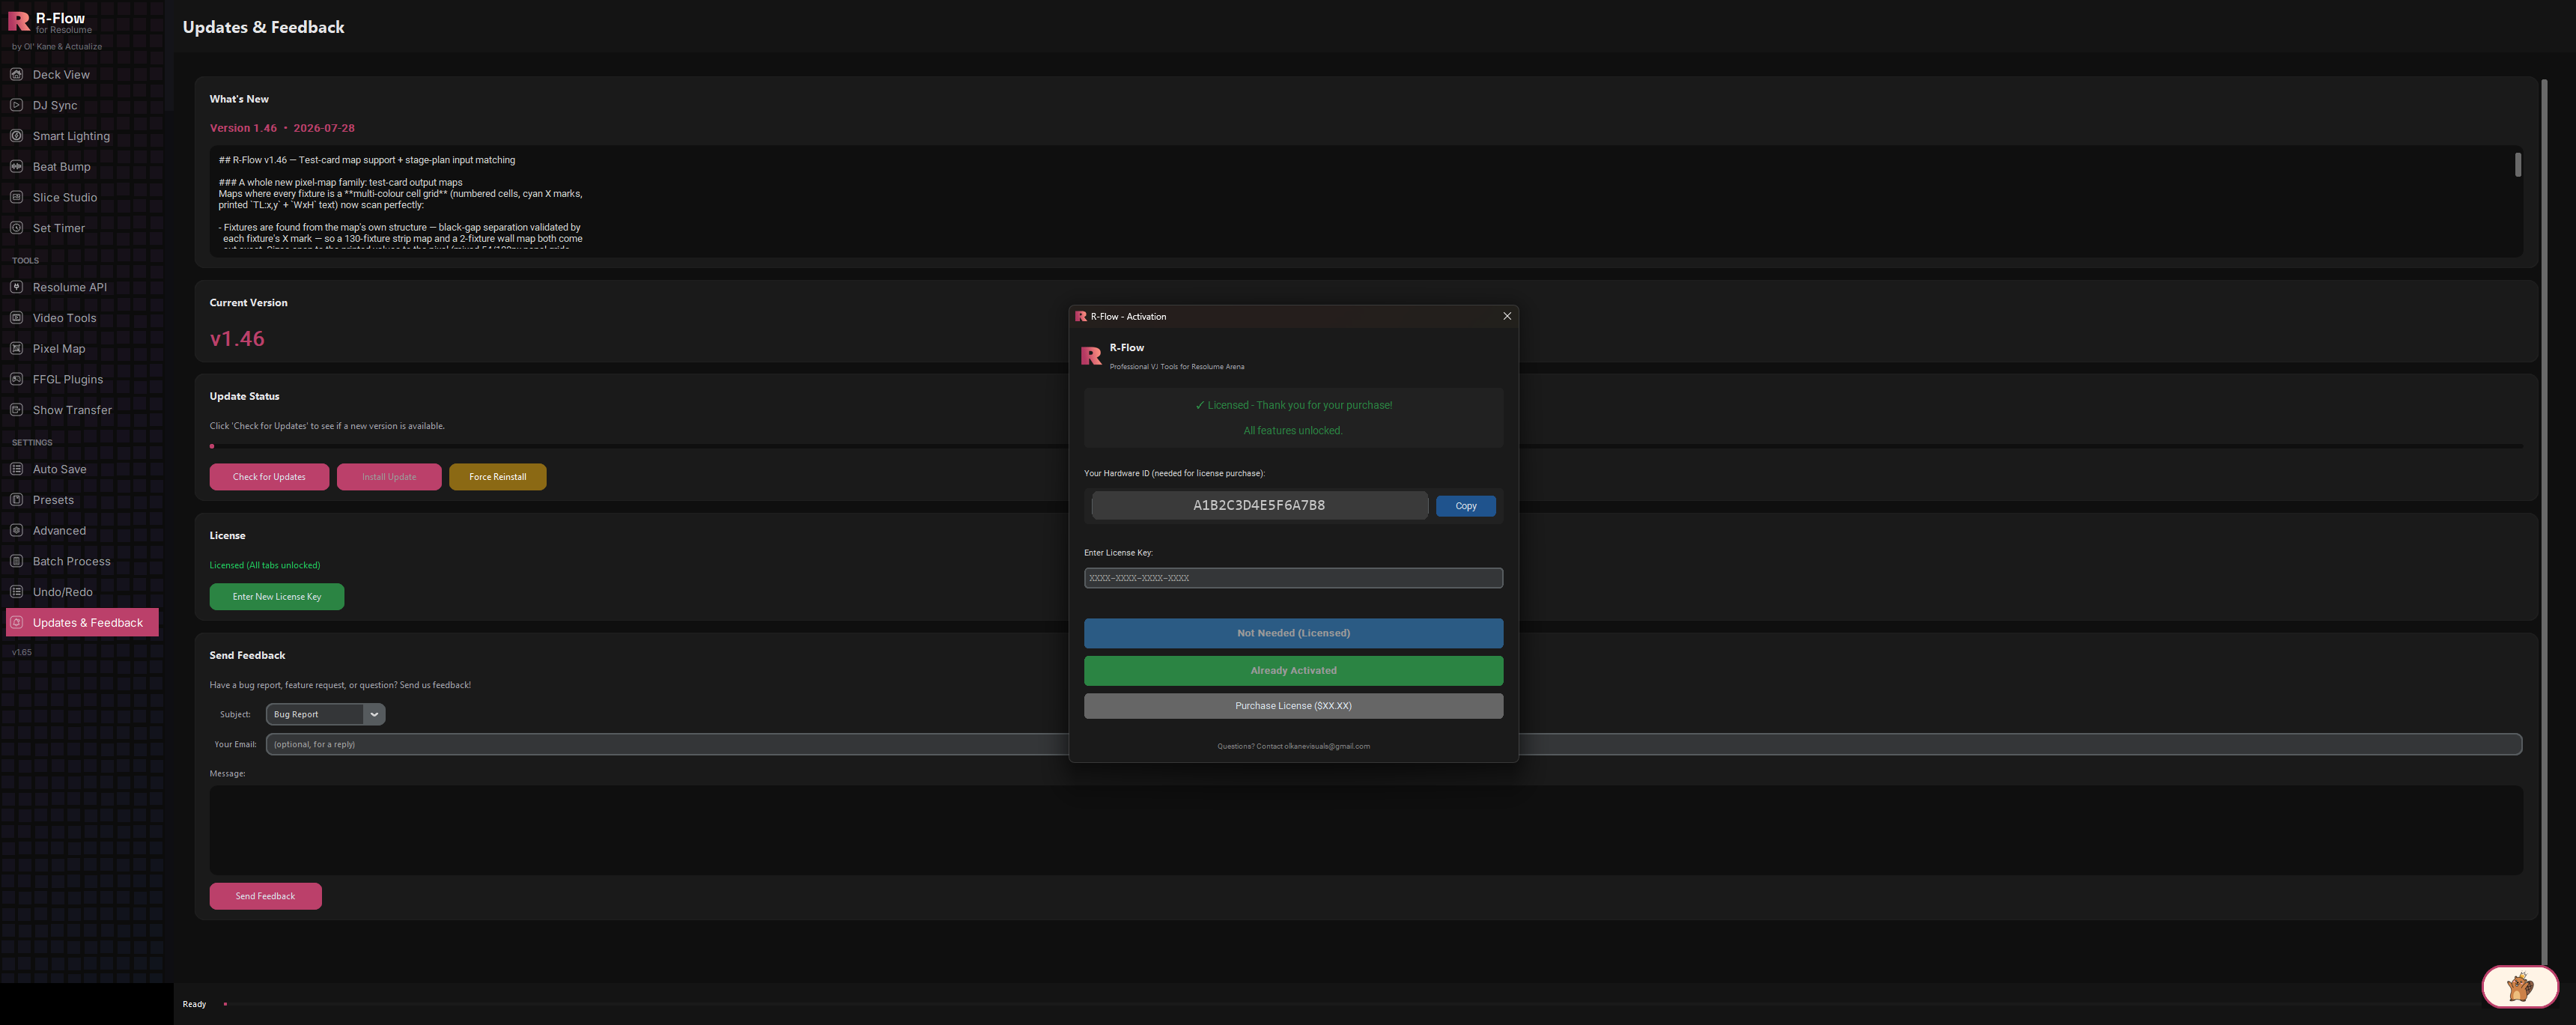Image resolution: width=2576 pixels, height=1025 pixels.
Task: Click the DJ Sync sidebar icon
Action: (x=16, y=105)
